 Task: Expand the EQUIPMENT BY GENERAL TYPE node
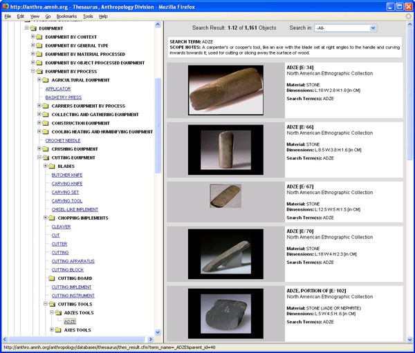(x=33, y=46)
